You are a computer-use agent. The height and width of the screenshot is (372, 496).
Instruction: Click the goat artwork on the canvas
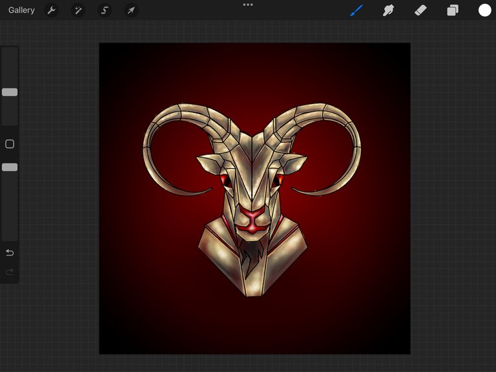252,200
